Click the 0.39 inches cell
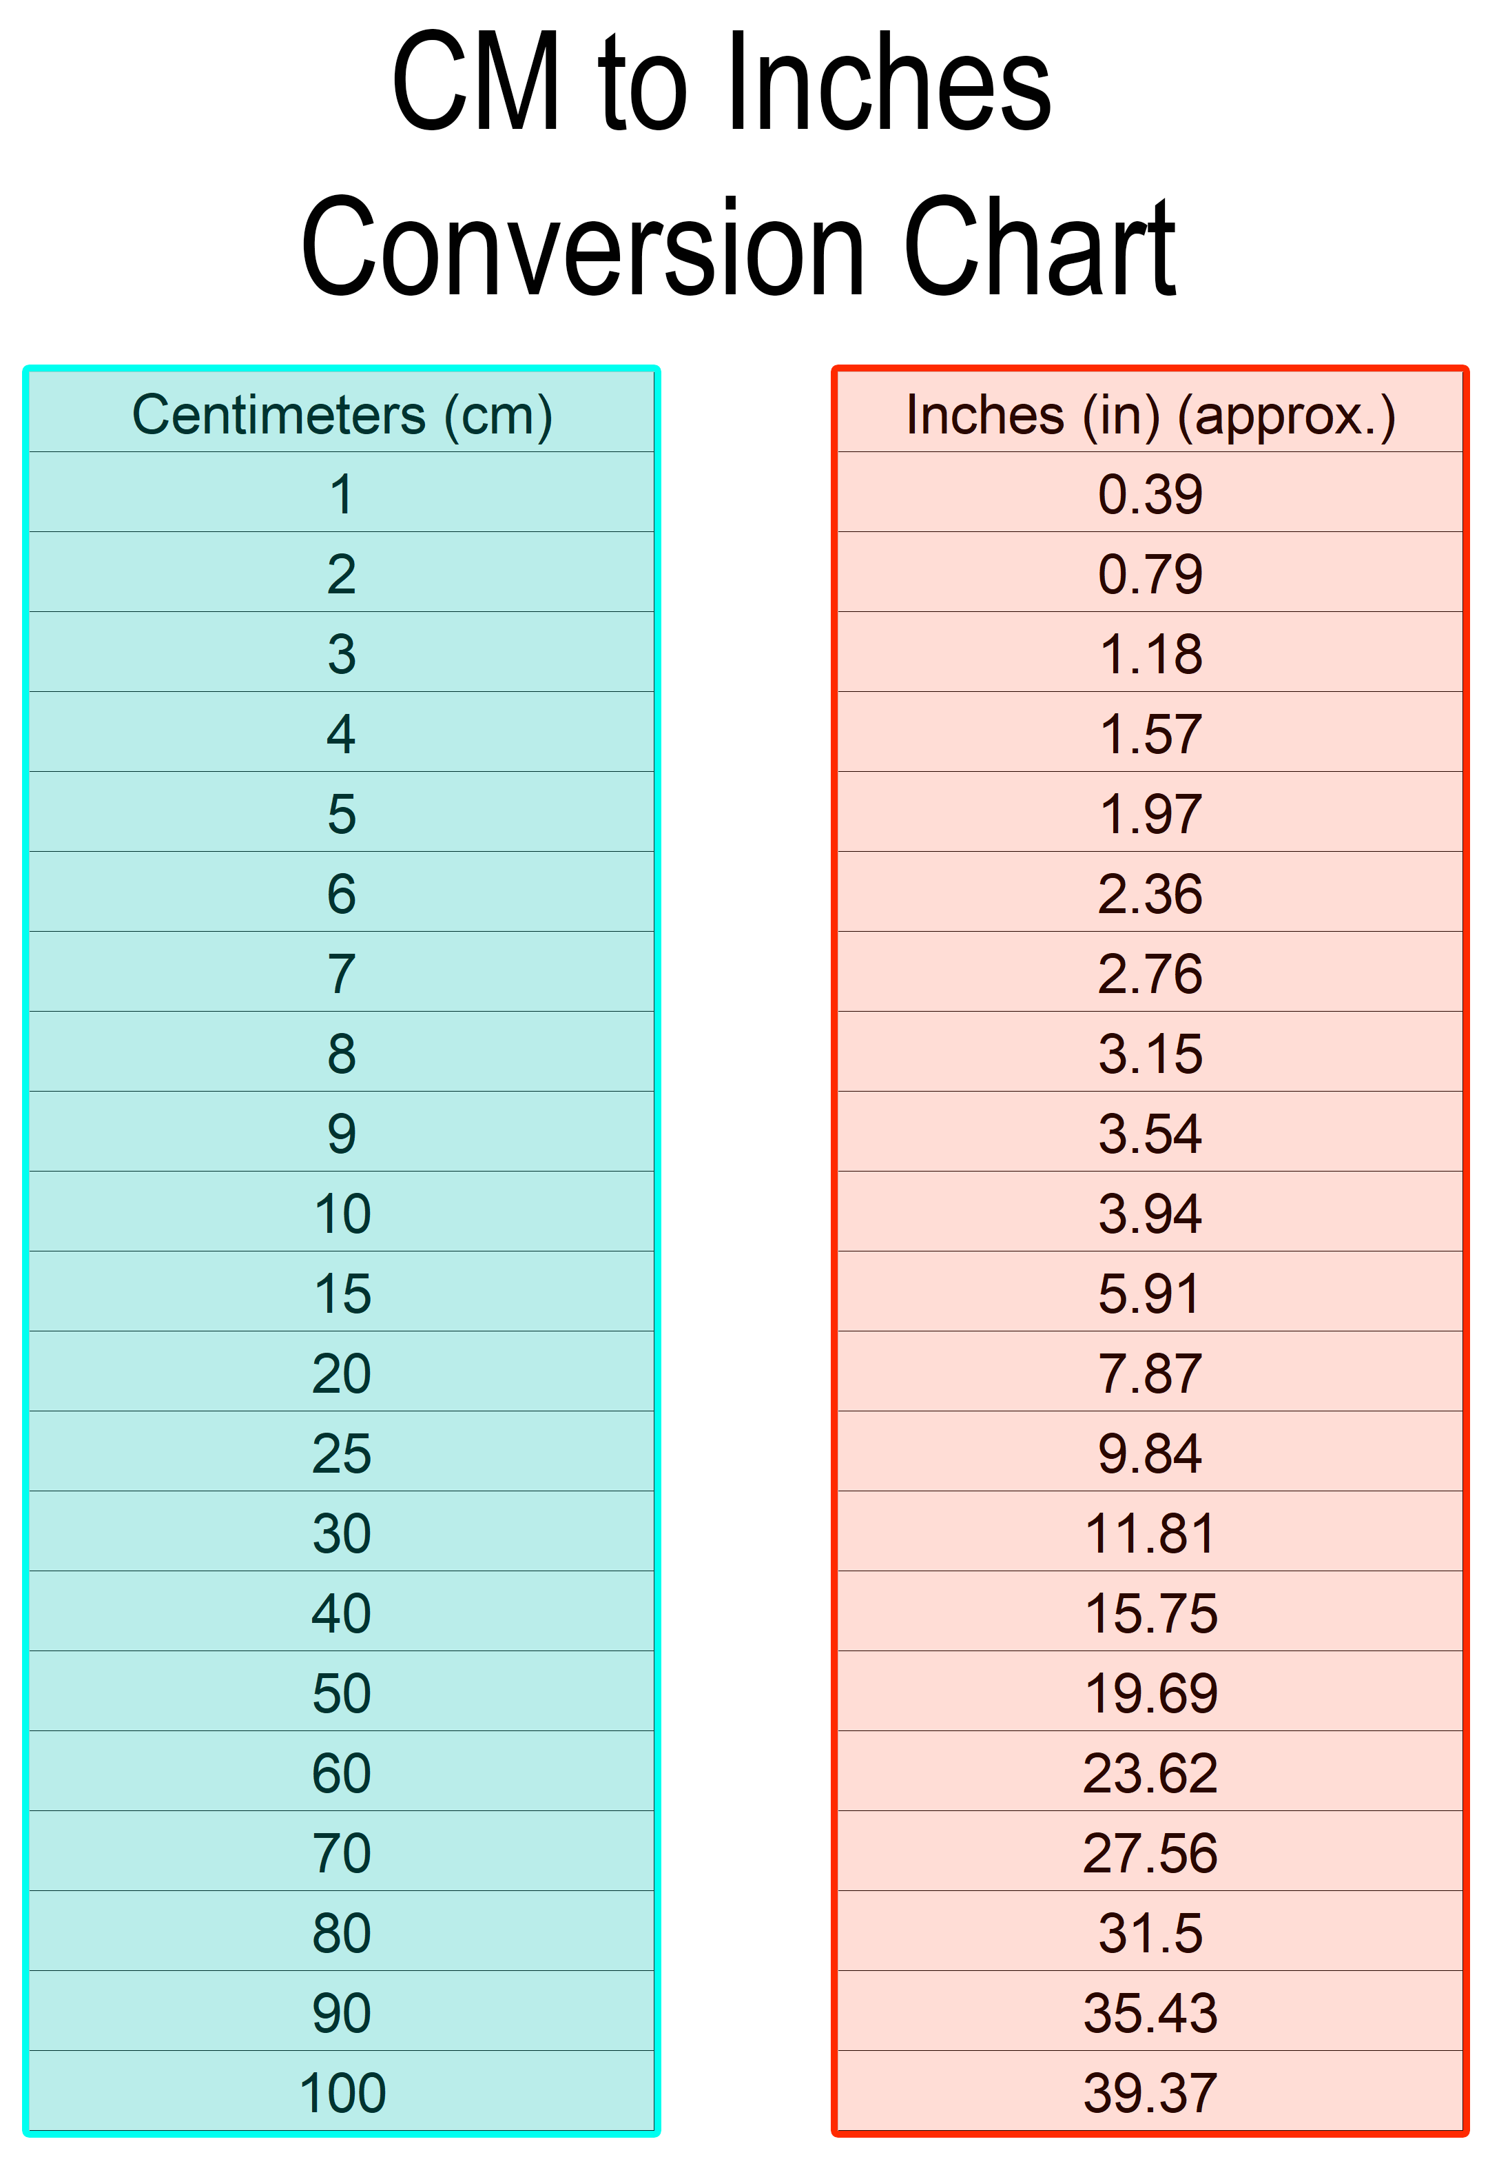Screen dimensions: 1499x2157 pyautogui.click(x=1150, y=494)
